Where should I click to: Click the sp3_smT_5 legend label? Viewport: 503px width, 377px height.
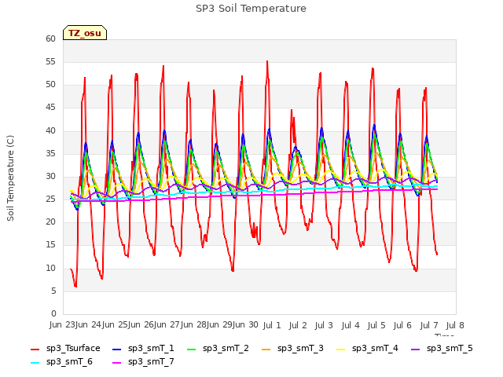coord(450,349)
